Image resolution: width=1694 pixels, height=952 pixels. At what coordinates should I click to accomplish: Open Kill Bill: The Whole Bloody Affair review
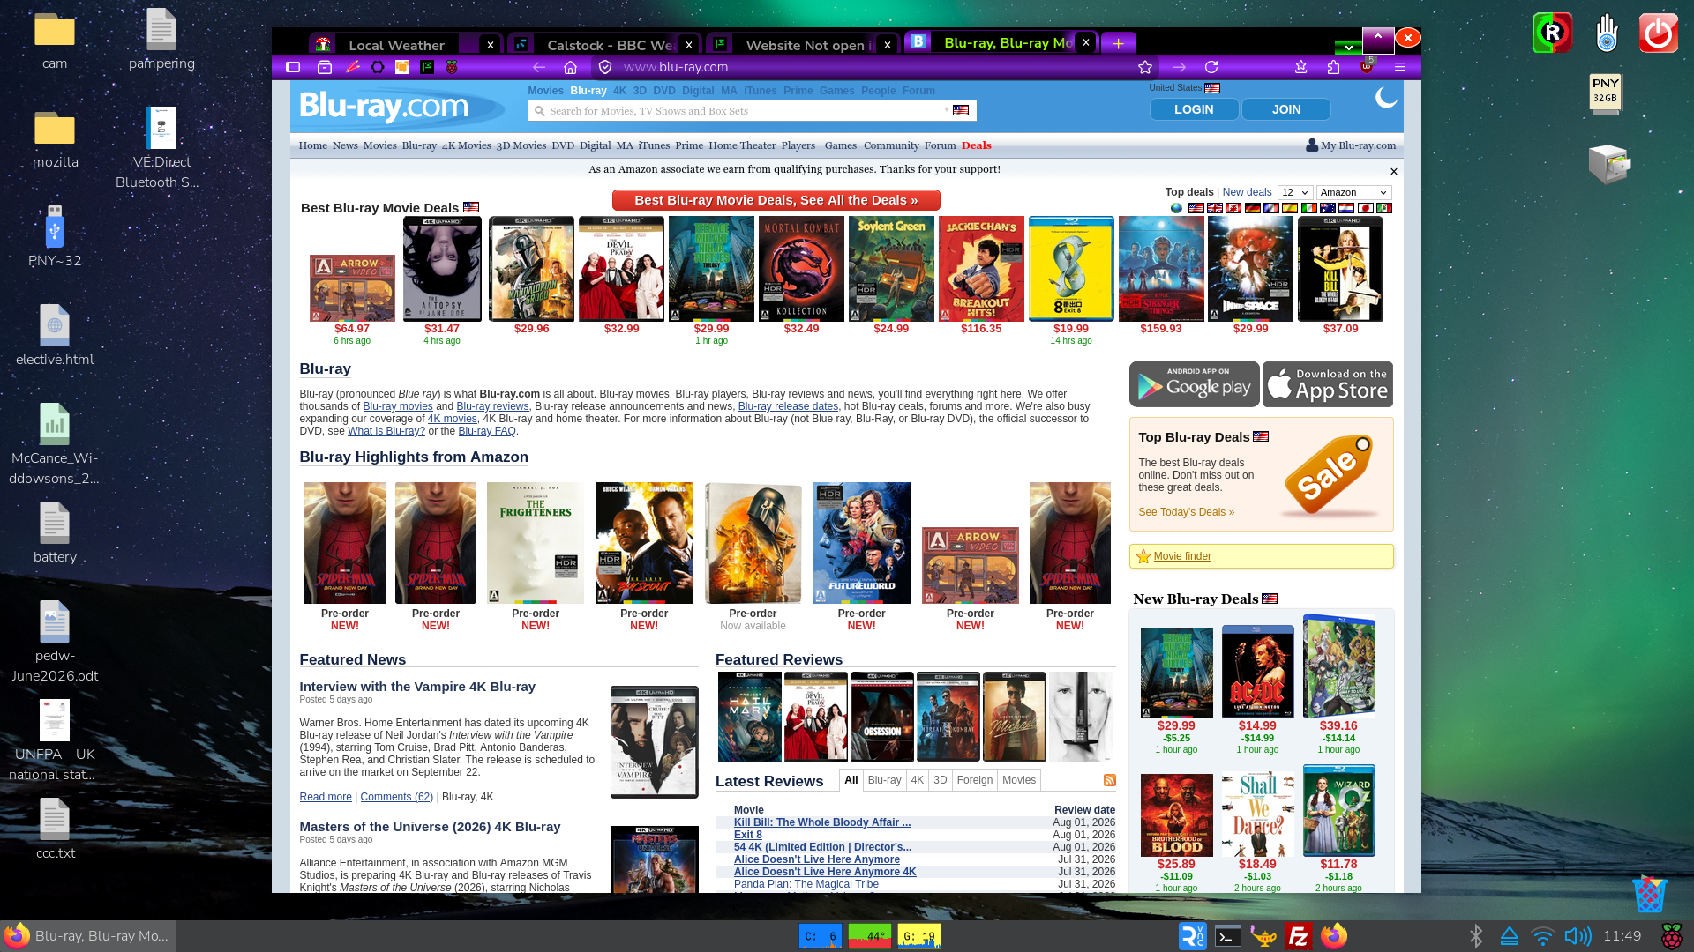[x=822, y=822]
